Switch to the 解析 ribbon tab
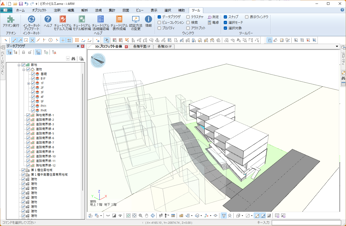This screenshot has width=346, height=226. (85, 10)
